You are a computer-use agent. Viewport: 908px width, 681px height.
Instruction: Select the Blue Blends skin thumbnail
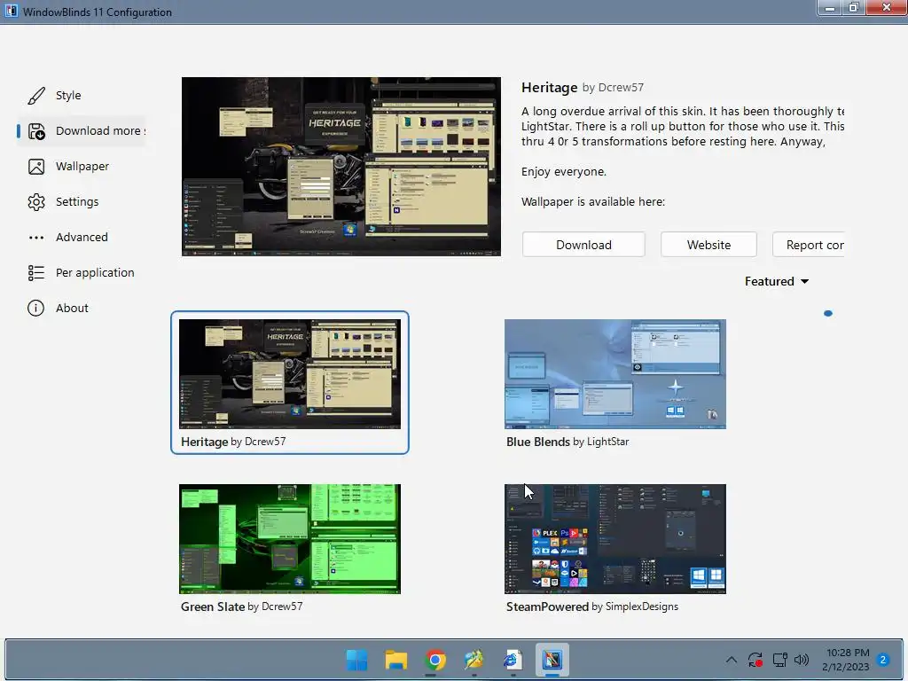(x=615, y=374)
